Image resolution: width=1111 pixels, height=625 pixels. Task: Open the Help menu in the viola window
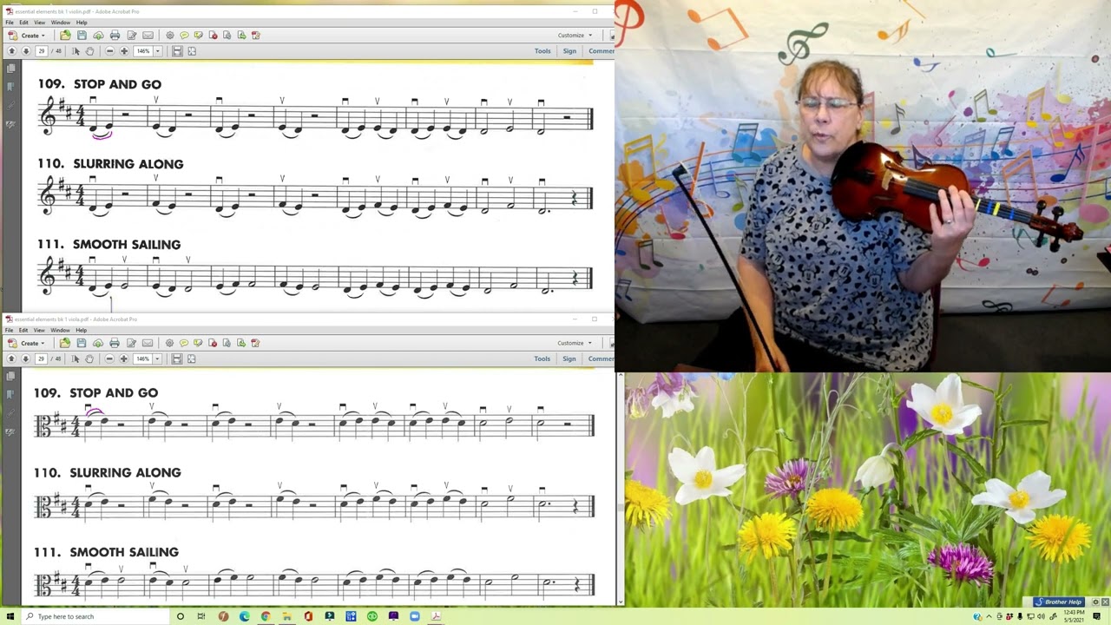[x=81, y=330]
